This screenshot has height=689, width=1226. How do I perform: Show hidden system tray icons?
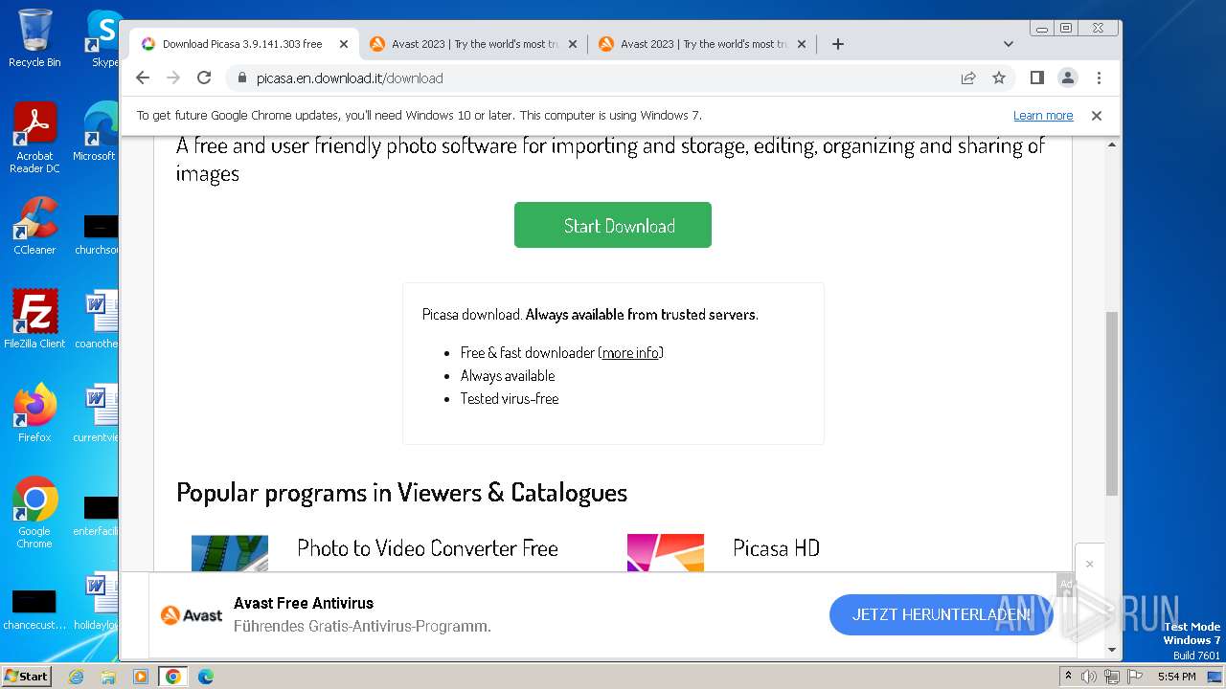coord(1068,677)
